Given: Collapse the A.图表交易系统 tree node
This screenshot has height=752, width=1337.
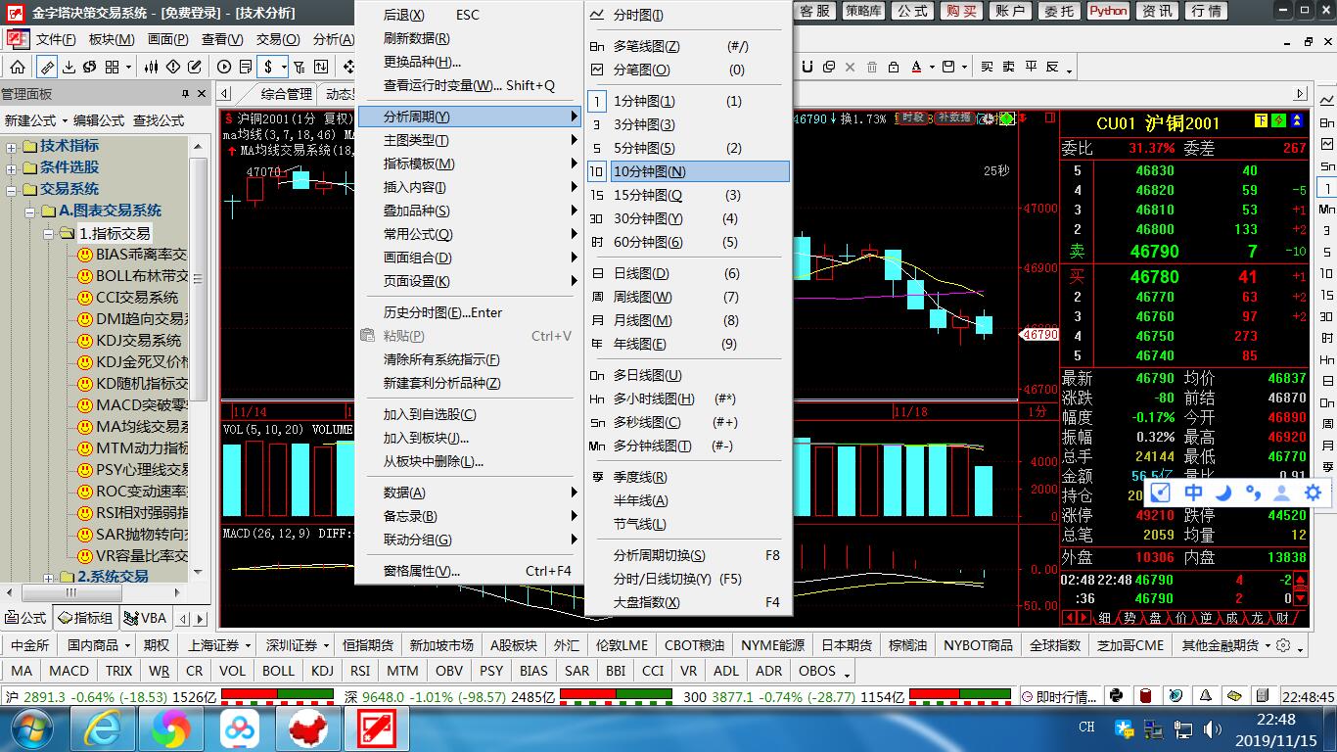Looking at the screenshot, I should click(x=30, y=211).
